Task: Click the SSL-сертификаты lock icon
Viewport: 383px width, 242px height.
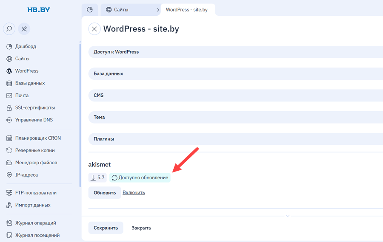Action: point(9,108)
